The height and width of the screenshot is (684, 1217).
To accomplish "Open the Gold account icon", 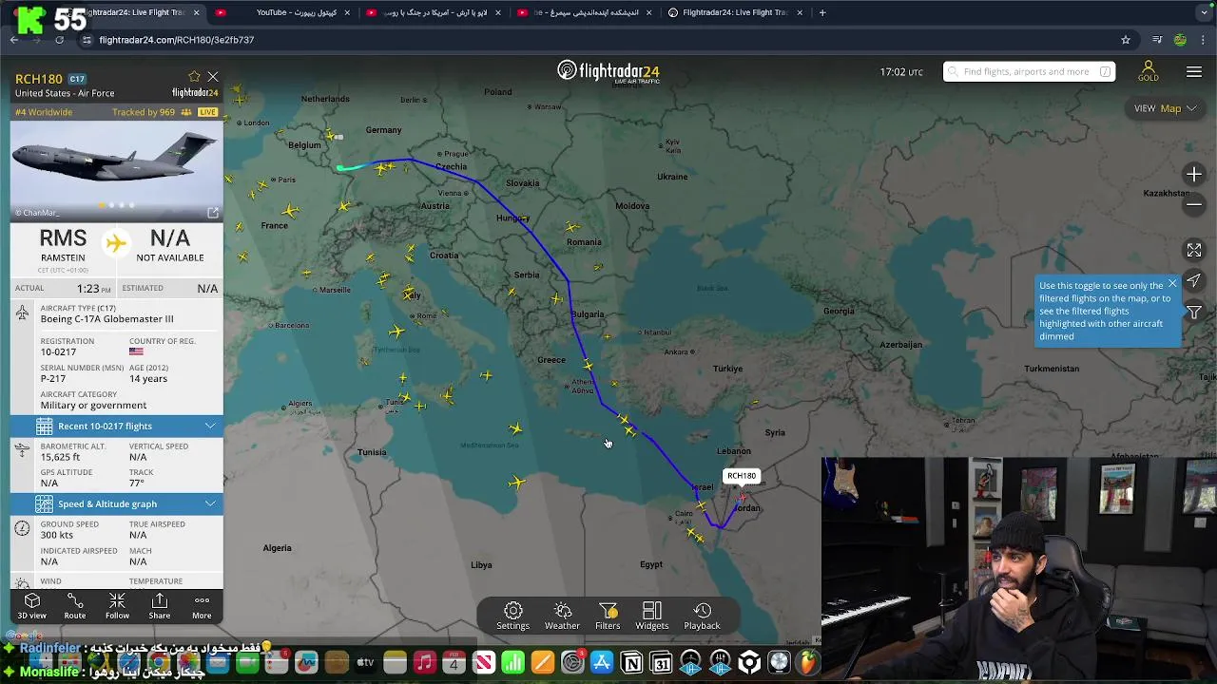I will [1149, 71].
